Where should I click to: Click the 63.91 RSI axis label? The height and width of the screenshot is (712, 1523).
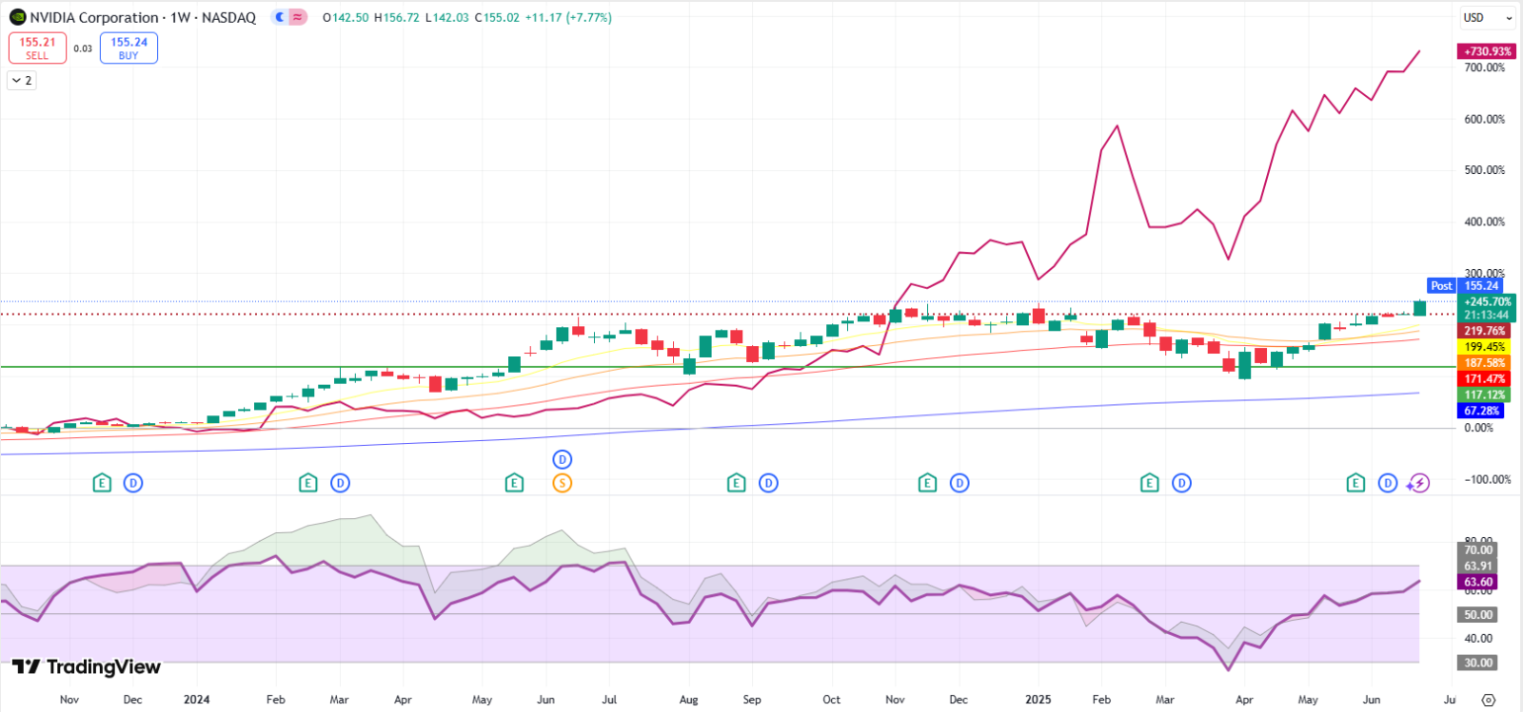[x=1477, y=566]
